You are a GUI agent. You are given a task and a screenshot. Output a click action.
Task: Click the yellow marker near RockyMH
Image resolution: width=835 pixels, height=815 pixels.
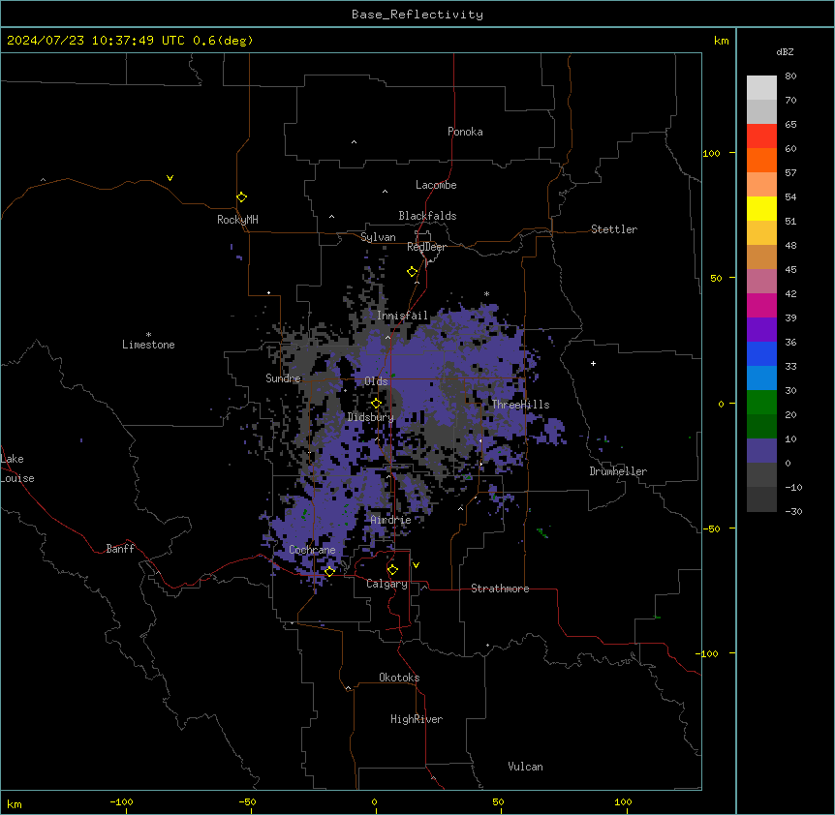(x=241, y=196)
